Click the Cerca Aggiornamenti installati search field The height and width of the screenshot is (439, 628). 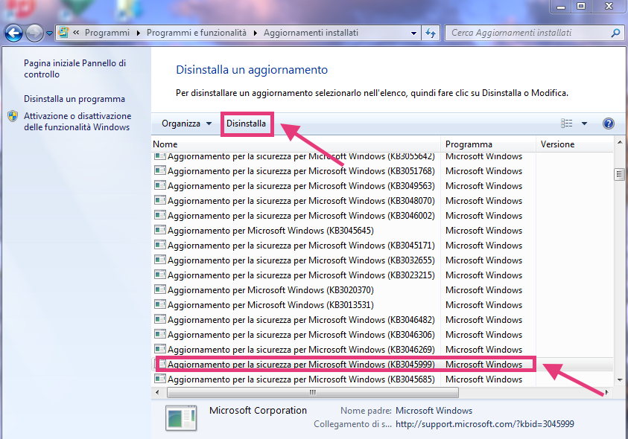[x=529, y=33]
